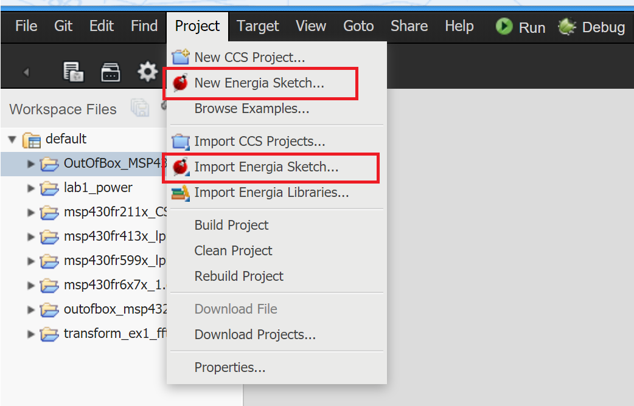Click the settings gear icon in toolbar

(147, 72)
